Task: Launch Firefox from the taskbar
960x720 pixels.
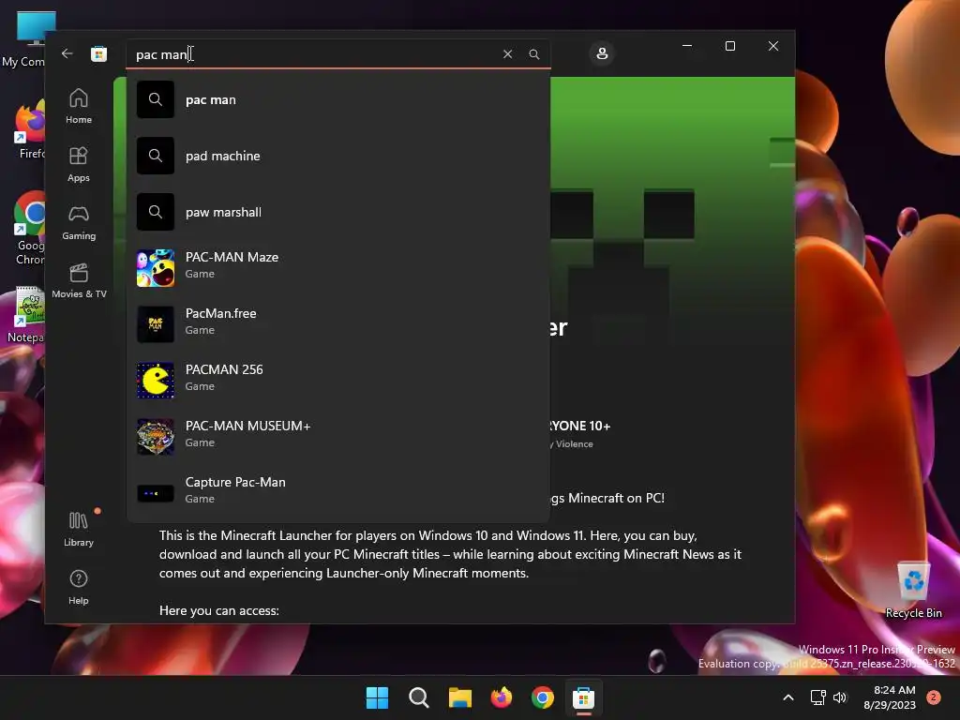Action: 502,697
